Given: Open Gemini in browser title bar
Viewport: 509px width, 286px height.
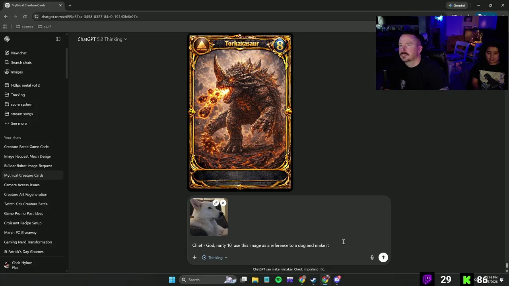Looking at the screenshot, I should (456, 5).
